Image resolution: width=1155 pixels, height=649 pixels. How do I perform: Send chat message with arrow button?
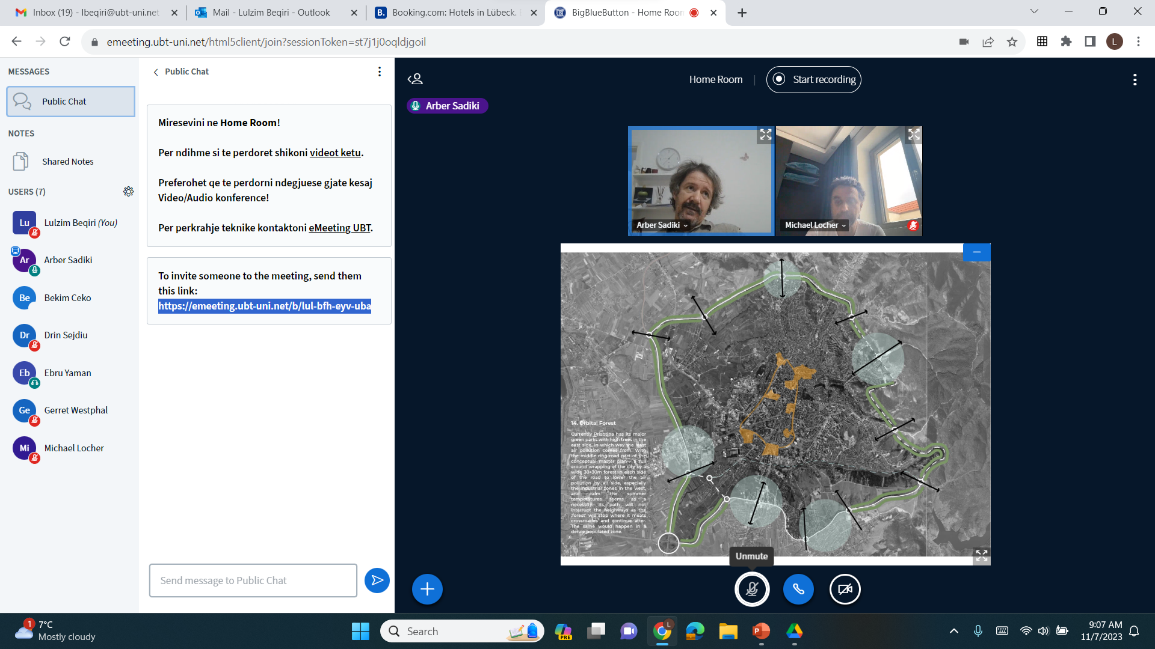point(377,580)
